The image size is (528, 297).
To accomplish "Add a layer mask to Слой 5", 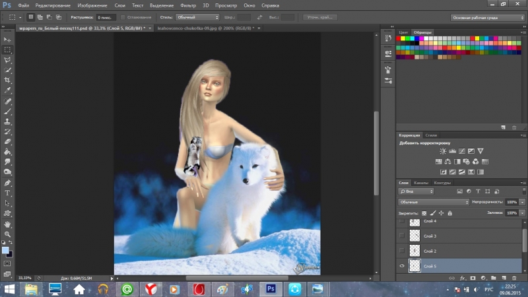I will pos(473,278).
